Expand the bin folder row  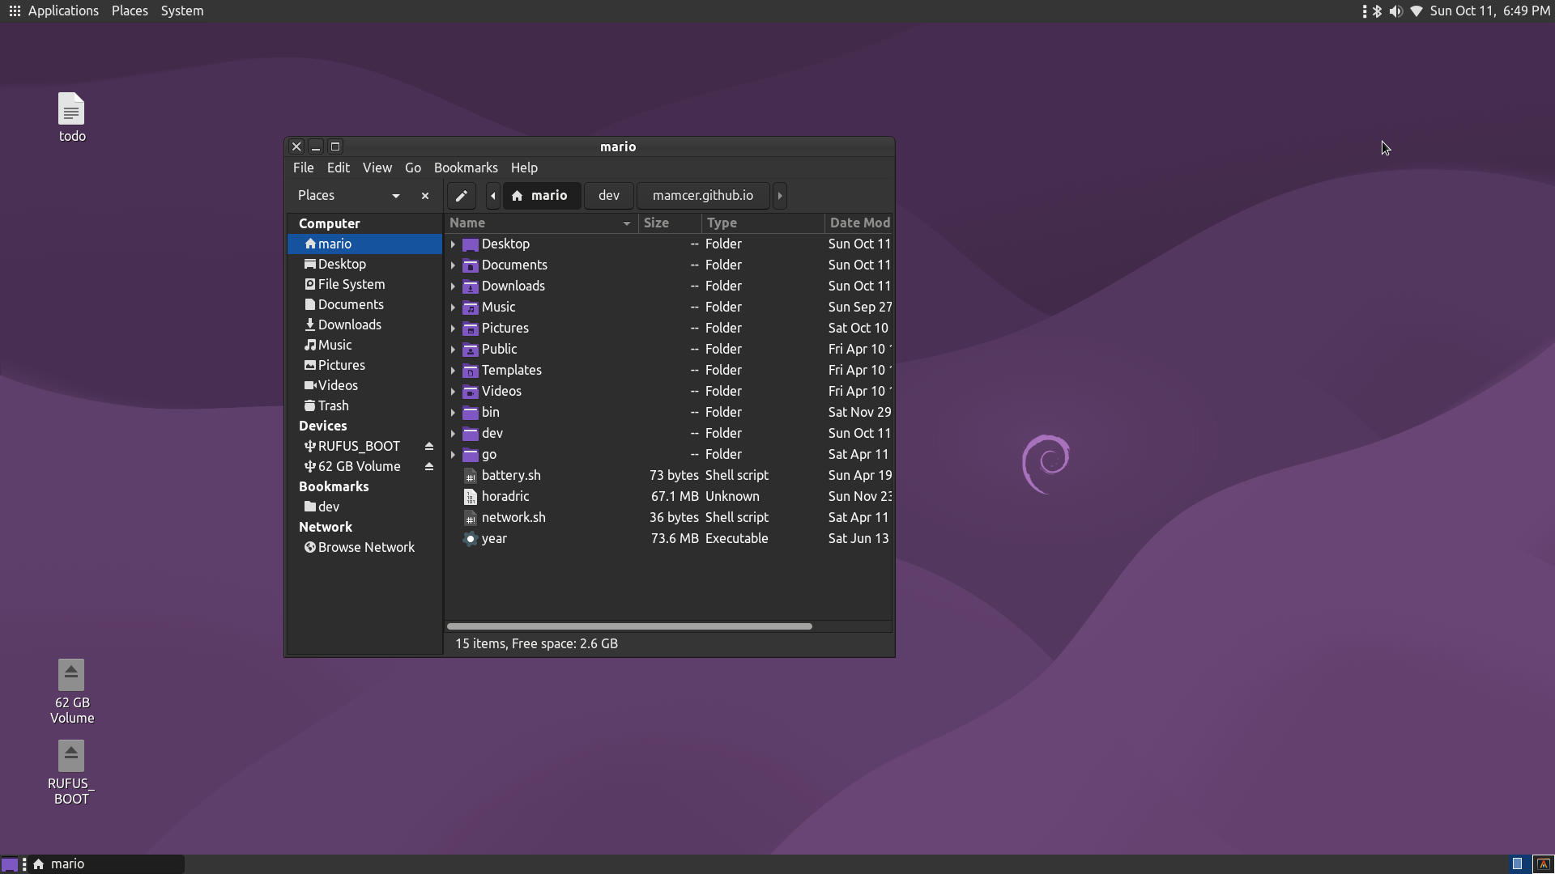[453, 413]
